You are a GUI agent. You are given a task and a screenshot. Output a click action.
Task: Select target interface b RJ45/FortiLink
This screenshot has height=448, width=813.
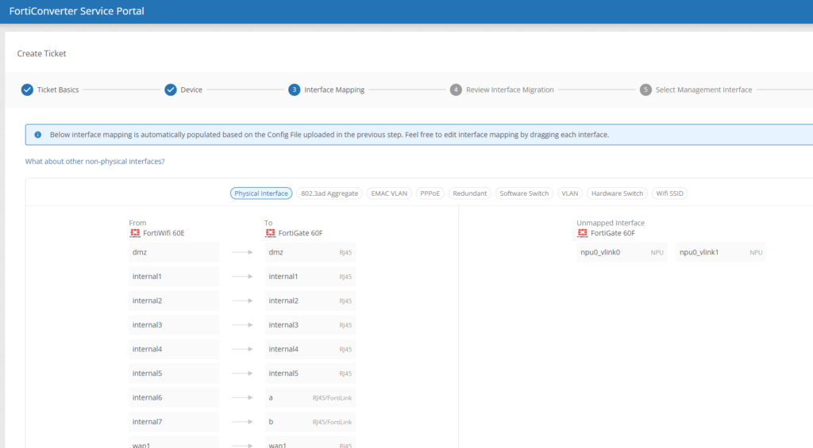[310, 422]
